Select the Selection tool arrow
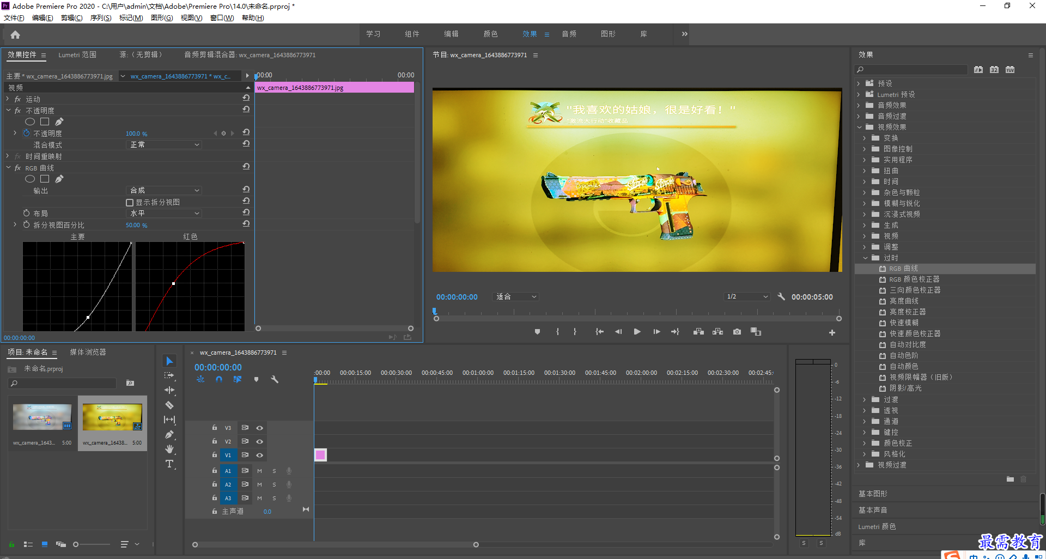The height and width of the screenshot is (559, 1046). point(169,361)
